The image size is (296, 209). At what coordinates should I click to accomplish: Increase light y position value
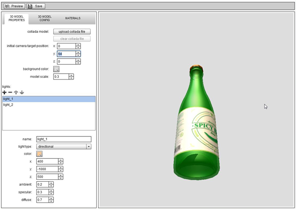(61, 168)
